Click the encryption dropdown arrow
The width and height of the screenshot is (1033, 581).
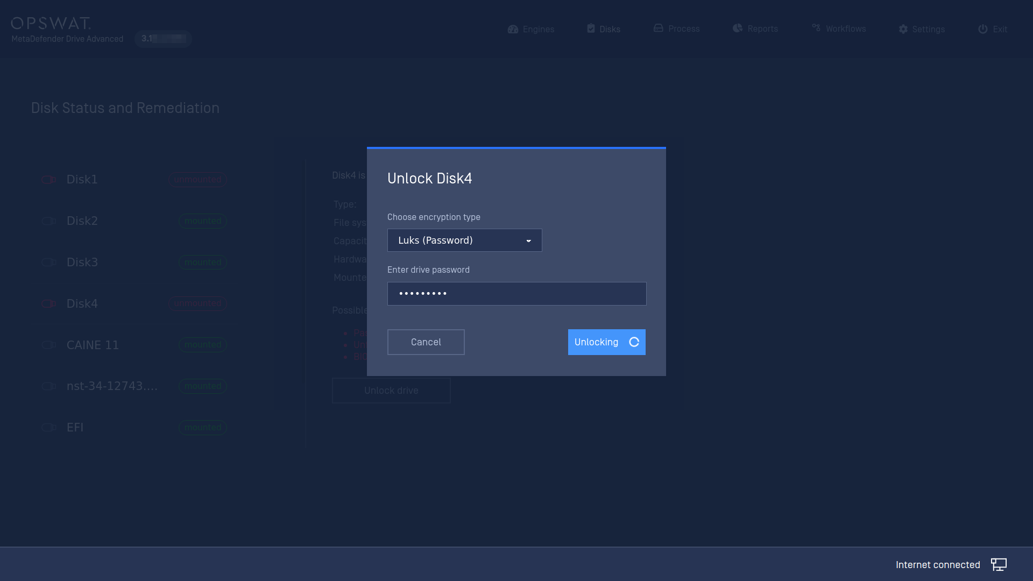528,241
